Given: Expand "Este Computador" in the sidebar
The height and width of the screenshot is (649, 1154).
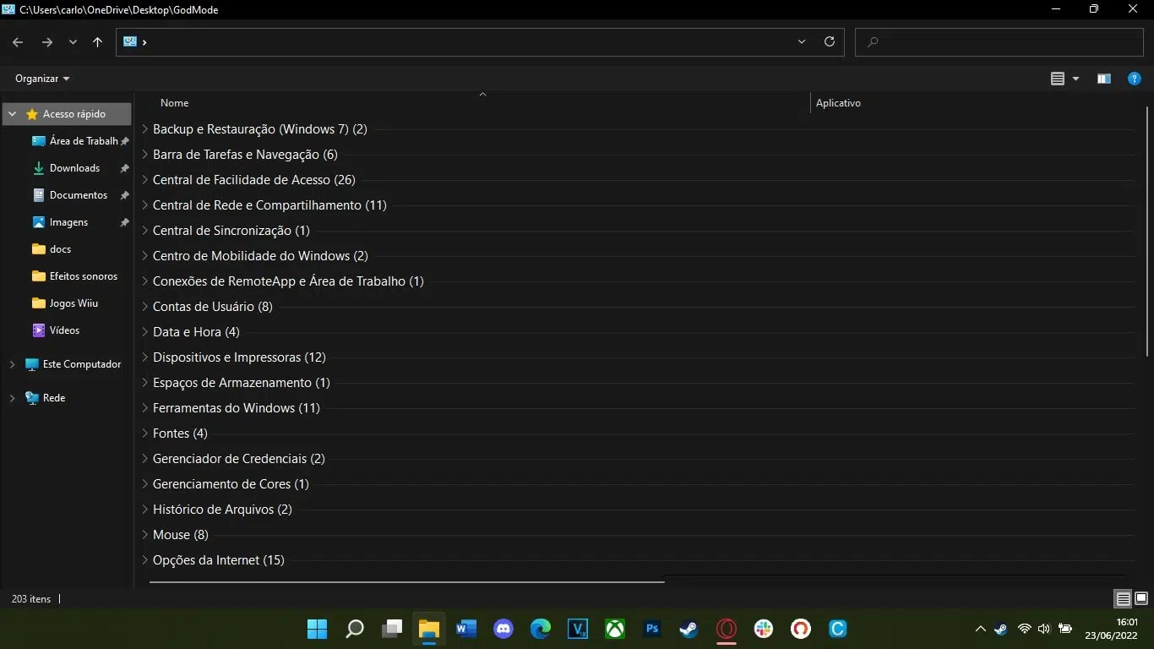Looking at the screenshot, I should pos(12,363).
